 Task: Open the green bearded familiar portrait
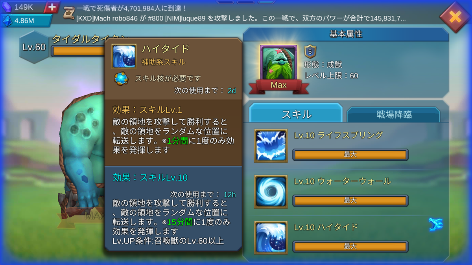click(x=278, y=63)
